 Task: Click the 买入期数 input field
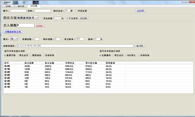25,25
